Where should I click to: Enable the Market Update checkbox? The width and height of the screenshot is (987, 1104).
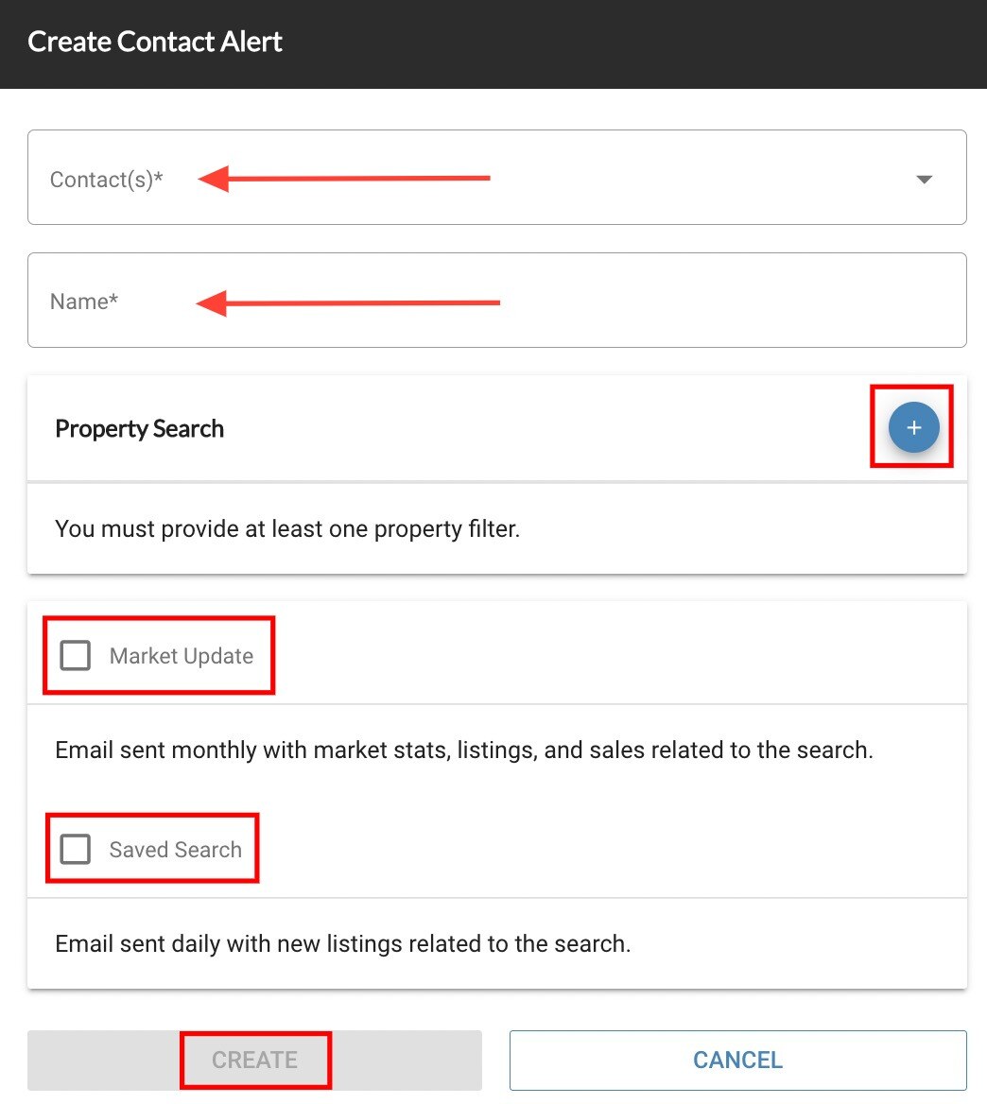coord(76,656)
